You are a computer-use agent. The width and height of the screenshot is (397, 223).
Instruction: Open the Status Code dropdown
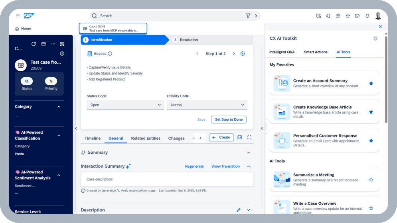click(125, 105)
